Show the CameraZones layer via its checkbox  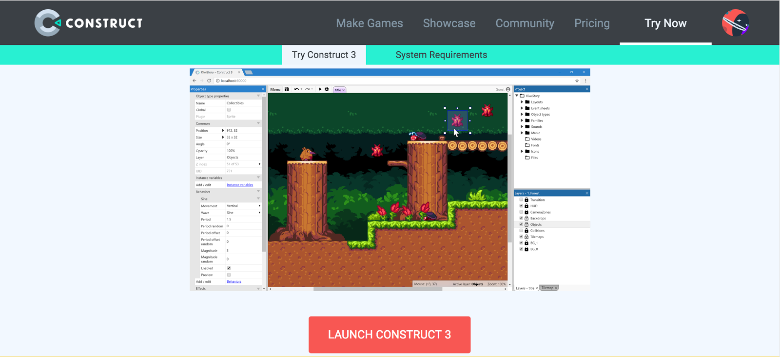click(x=521, y=212)
